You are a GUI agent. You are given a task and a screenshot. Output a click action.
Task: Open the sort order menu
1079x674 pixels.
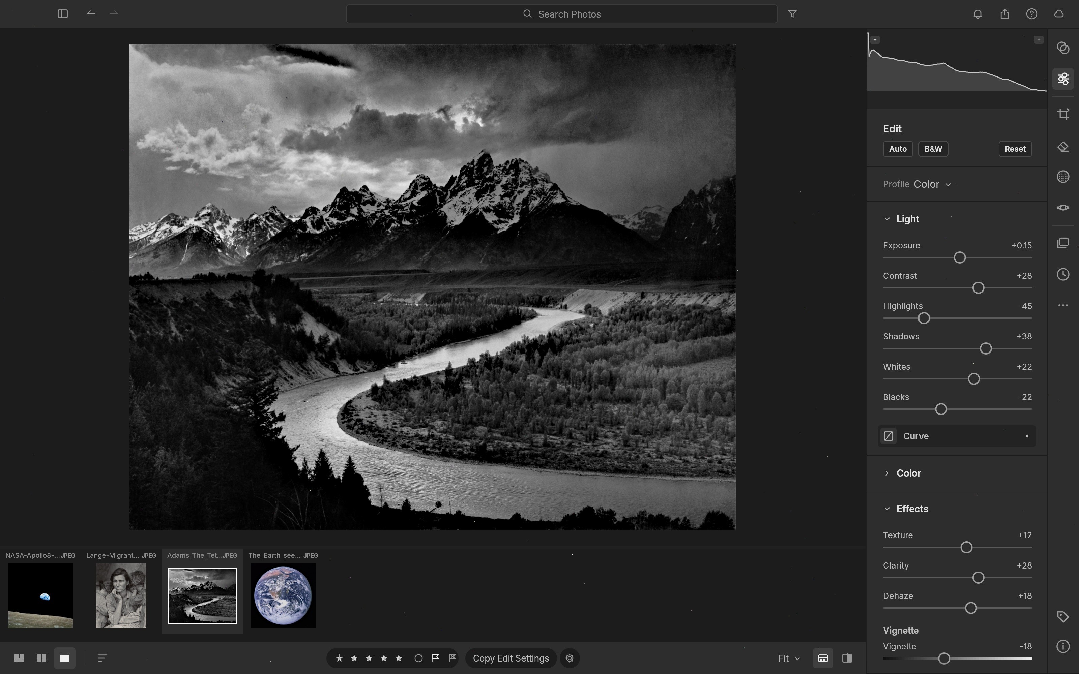[x=102, y=658]
